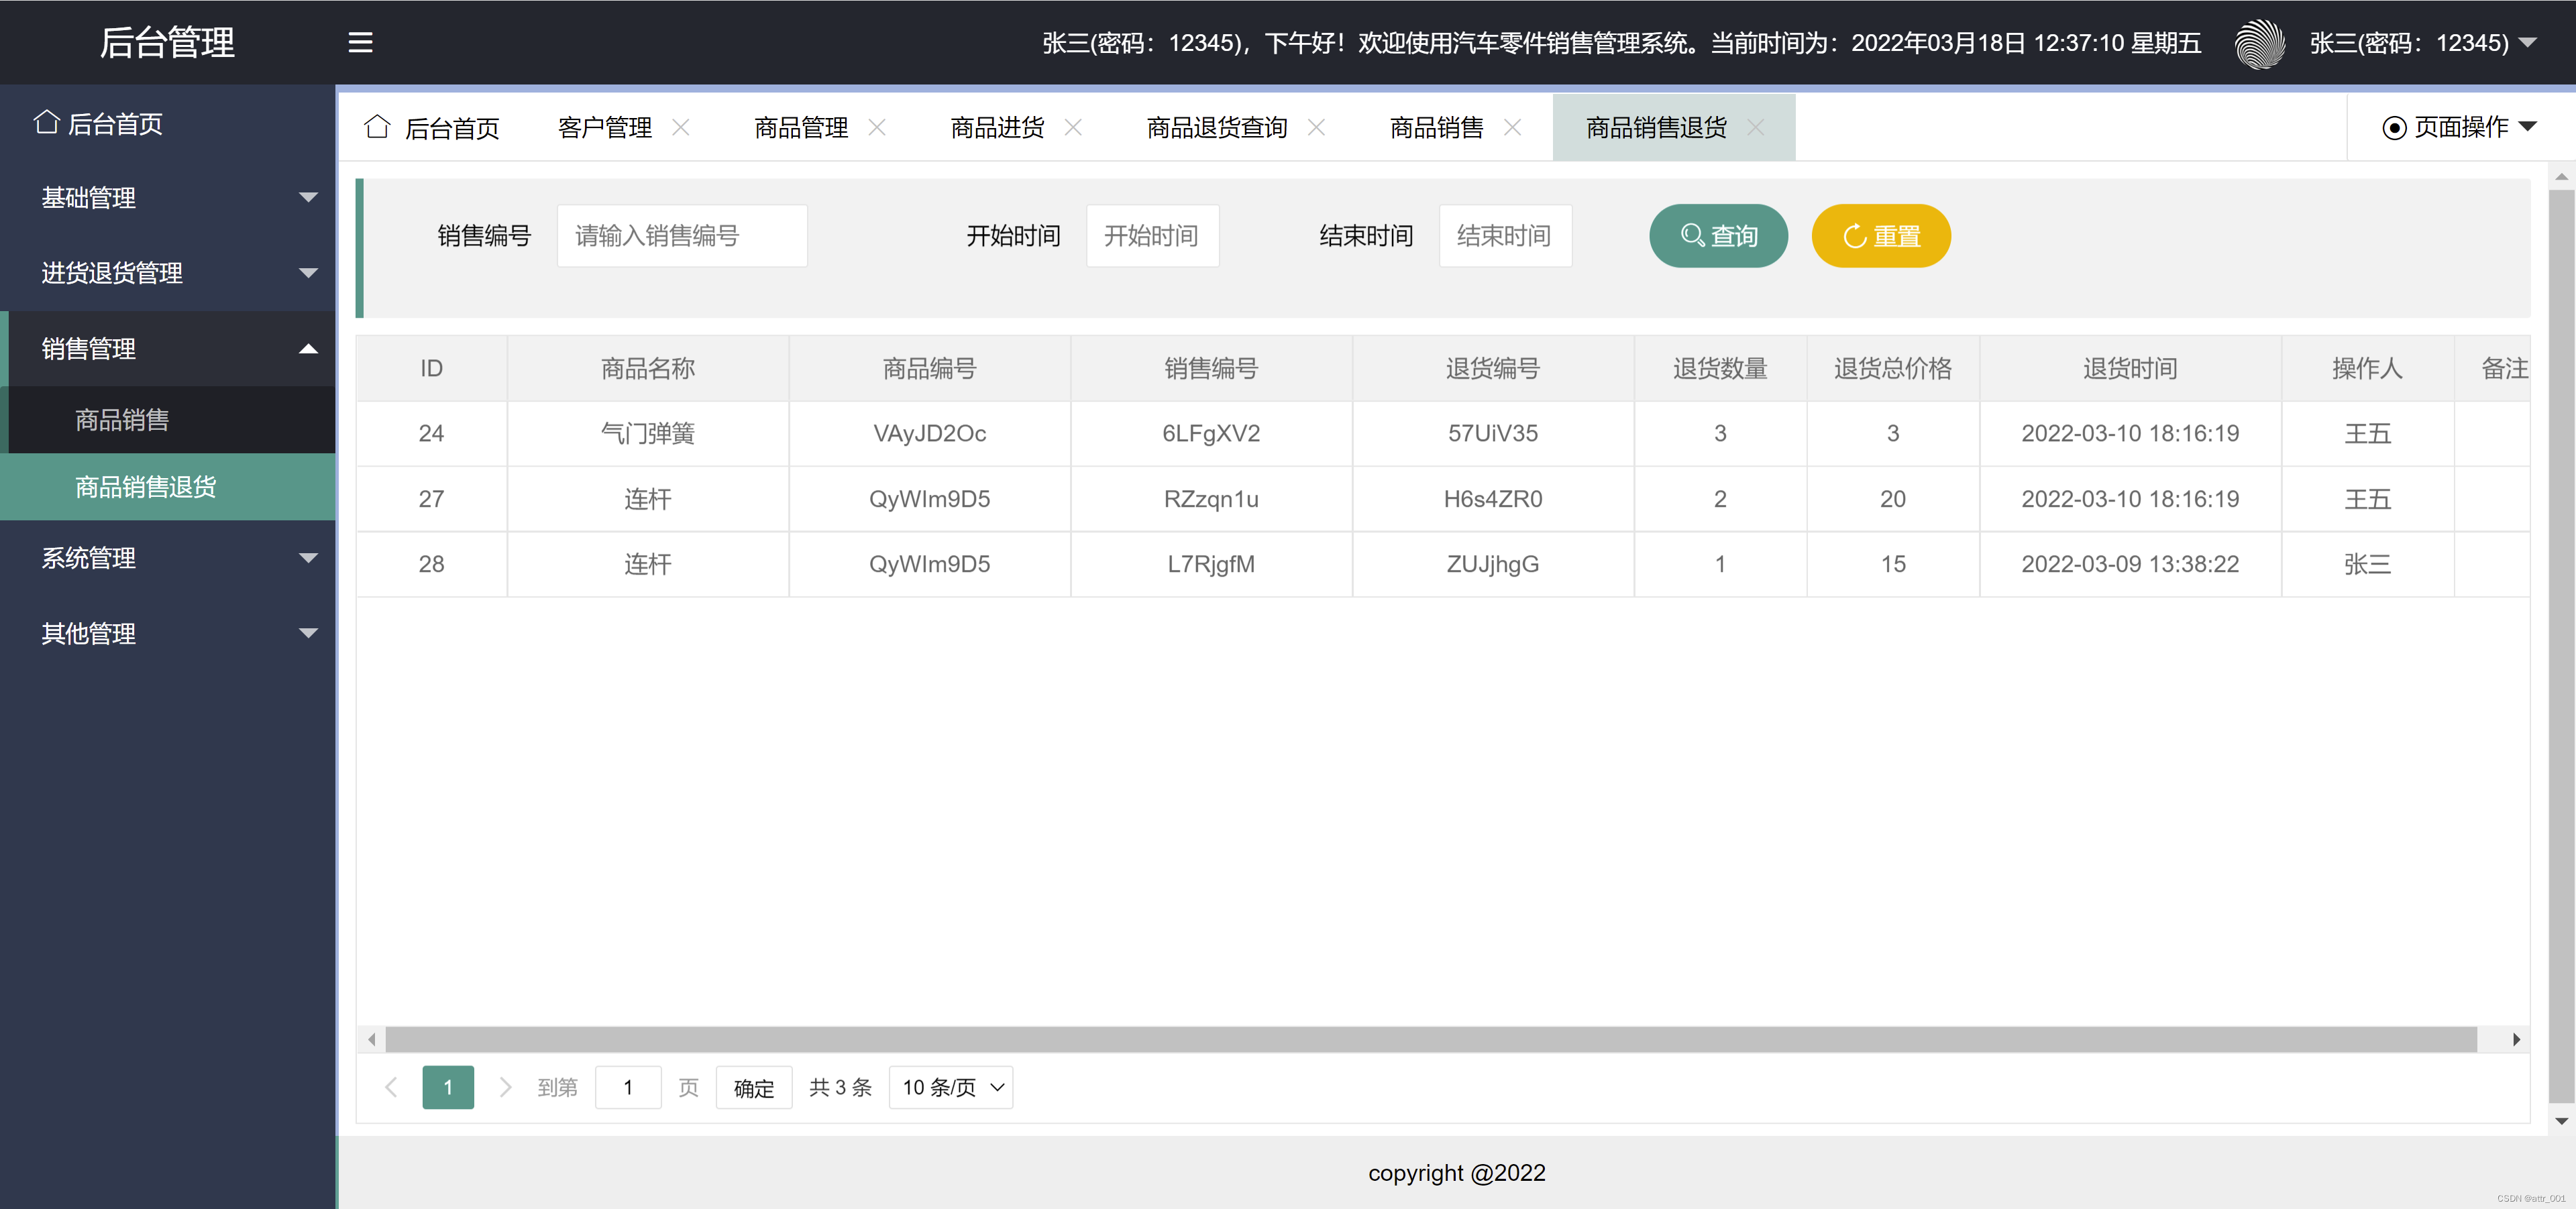Collapse the 销售管理 sidebar menu
This screenshot has width=2576, height=1209.
(x=168, y=349)
